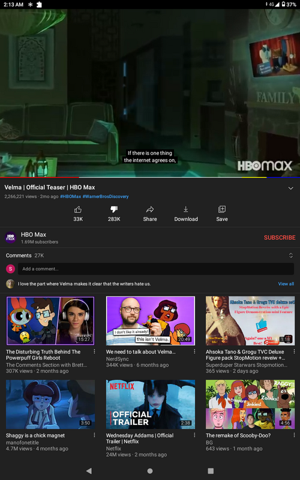
Task: Expand the video description chevron
Action: click(291, 188)
